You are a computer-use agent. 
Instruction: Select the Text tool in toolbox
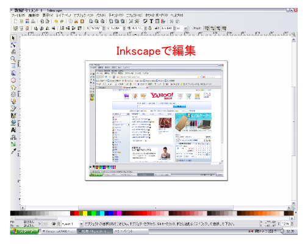[13, 130]
